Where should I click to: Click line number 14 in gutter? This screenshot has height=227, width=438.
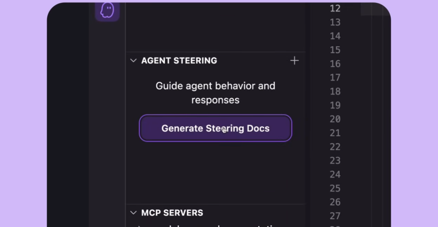click(x=335, y=36)
